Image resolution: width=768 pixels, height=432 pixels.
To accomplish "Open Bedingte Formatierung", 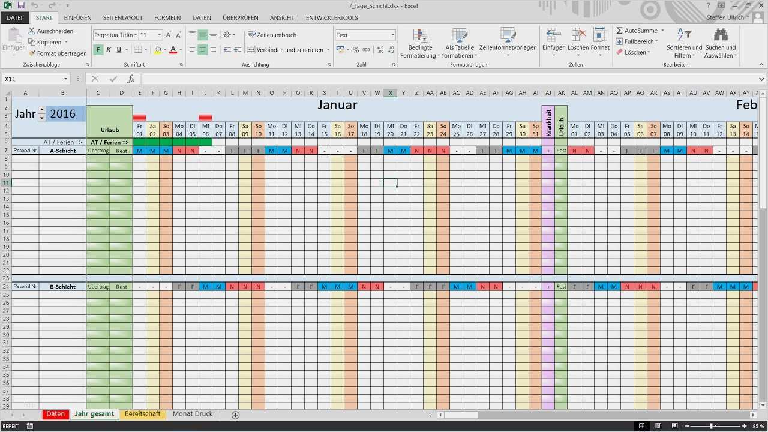I will [420, 43].
